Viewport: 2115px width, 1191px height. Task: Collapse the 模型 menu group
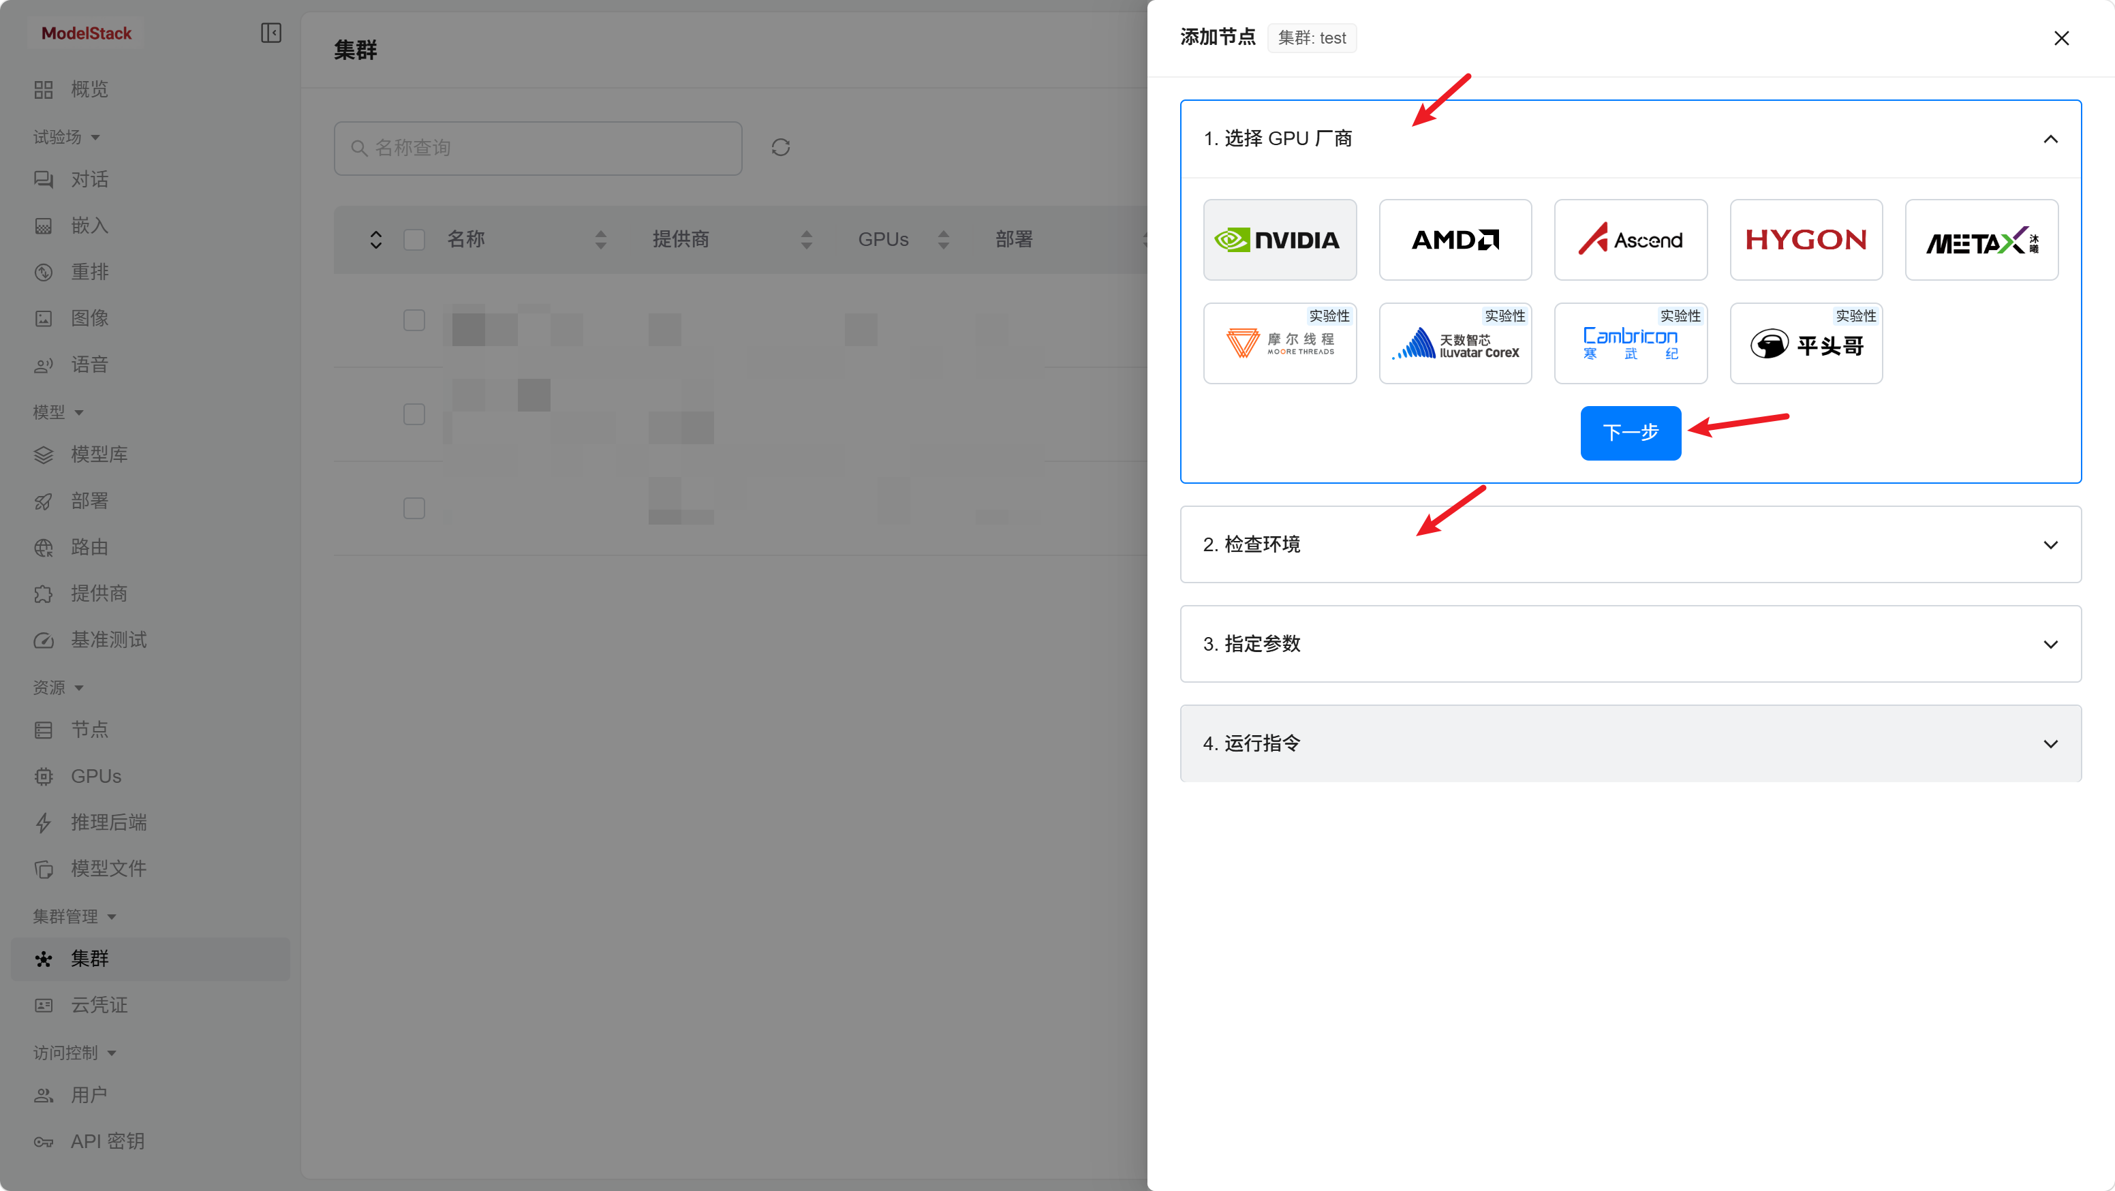pos(59,412)
